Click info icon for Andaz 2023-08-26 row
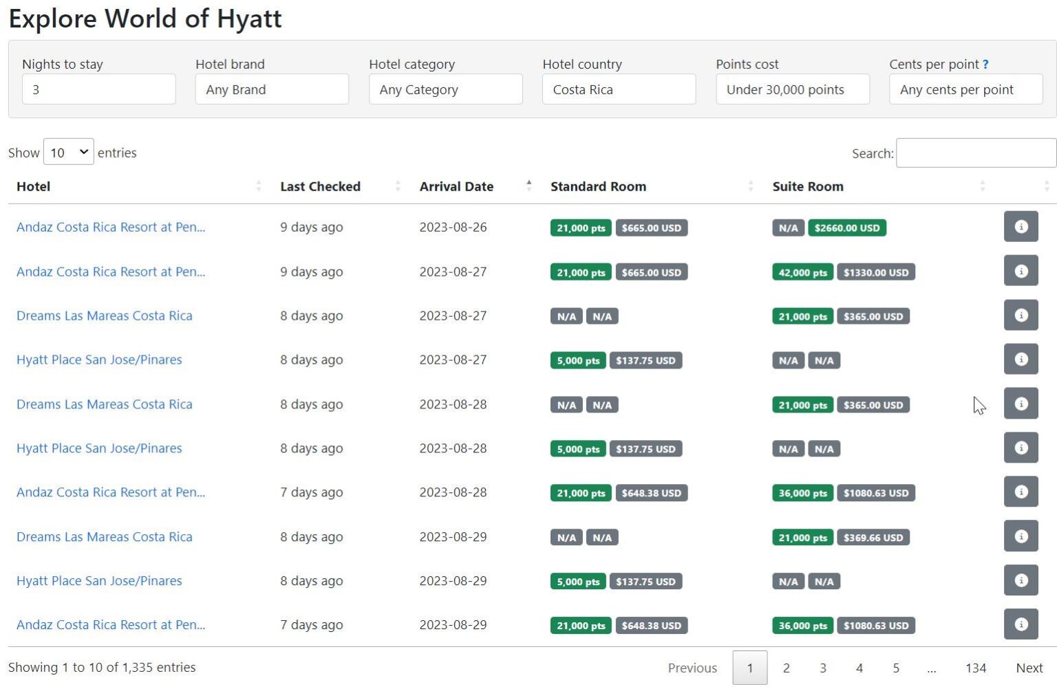The width and height of the screenshot is (1057, 691). tap(1020, 227)
